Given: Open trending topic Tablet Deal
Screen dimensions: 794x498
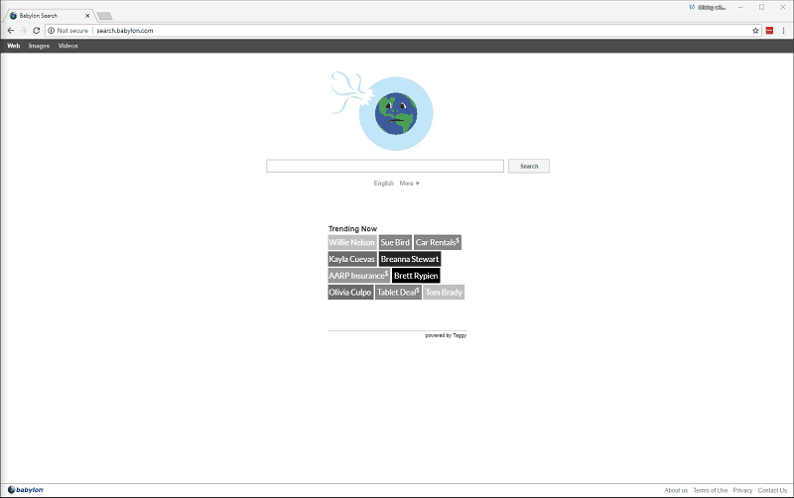Looking at the screenshot, I should [x=398, y=293].
